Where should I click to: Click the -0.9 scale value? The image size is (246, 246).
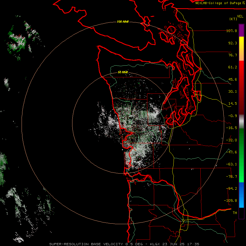(233, 116)
